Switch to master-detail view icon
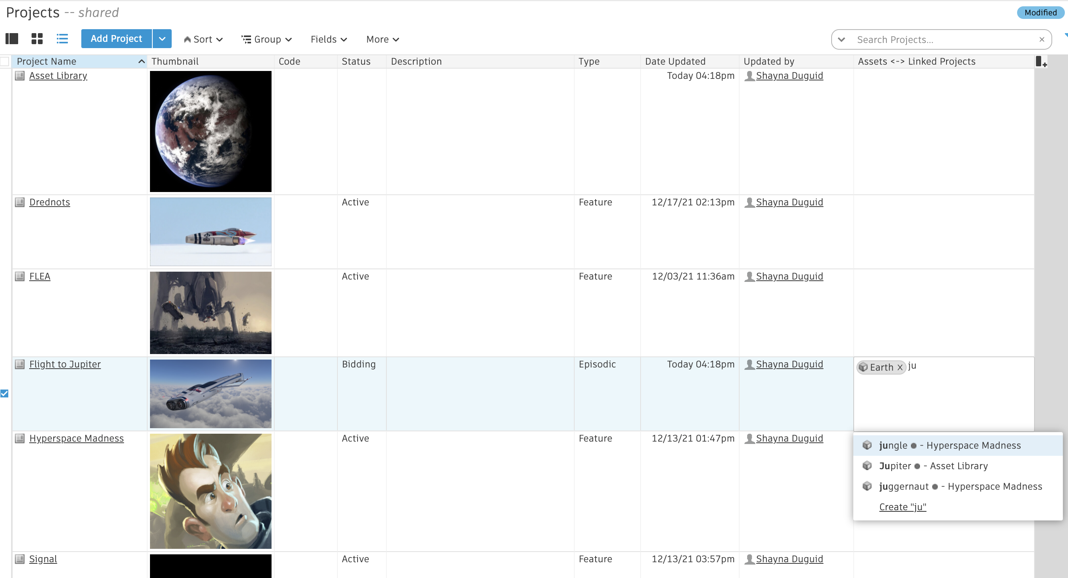The height and width of the screenshot is (578, 1068). click(x=11, y=39)
